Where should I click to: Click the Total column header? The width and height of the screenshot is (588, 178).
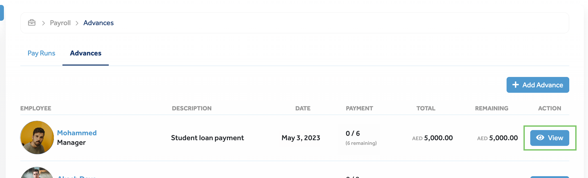coord(426,108)
